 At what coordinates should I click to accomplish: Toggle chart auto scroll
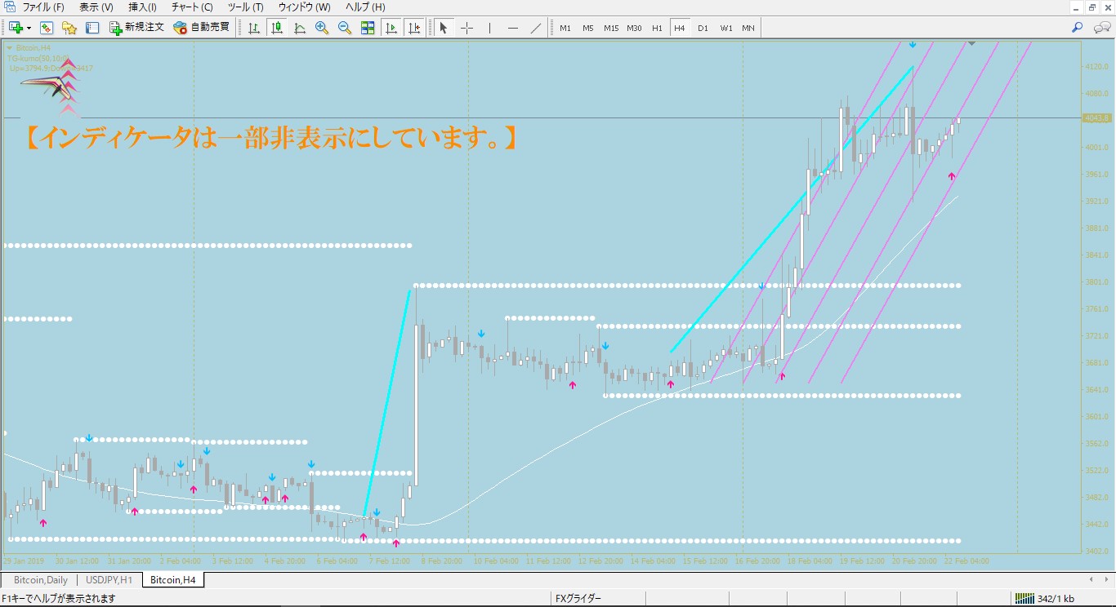[391, 28]
